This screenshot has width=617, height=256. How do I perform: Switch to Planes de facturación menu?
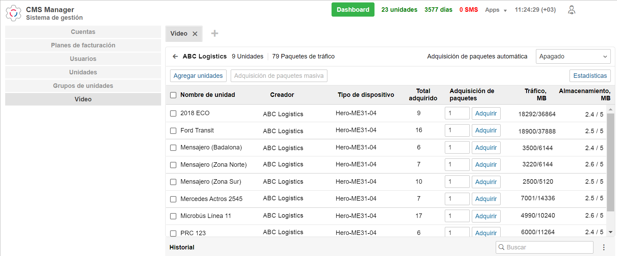point(83,45)
